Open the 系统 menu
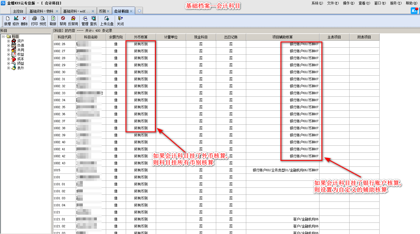This screenshot has height=234, width=420. pyautogui.click(x=317, y=3)
